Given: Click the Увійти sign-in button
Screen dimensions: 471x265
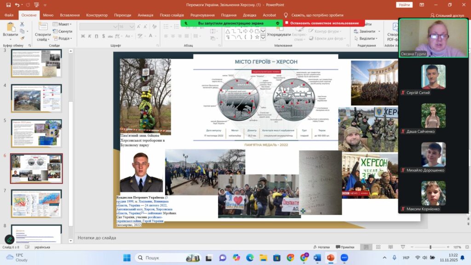Looking at the screenshot, I should [404, 5].
